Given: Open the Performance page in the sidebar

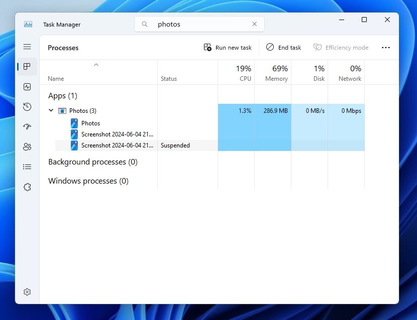Looking at the screenshot, I should pyautogui.click(x=27, y=87).
